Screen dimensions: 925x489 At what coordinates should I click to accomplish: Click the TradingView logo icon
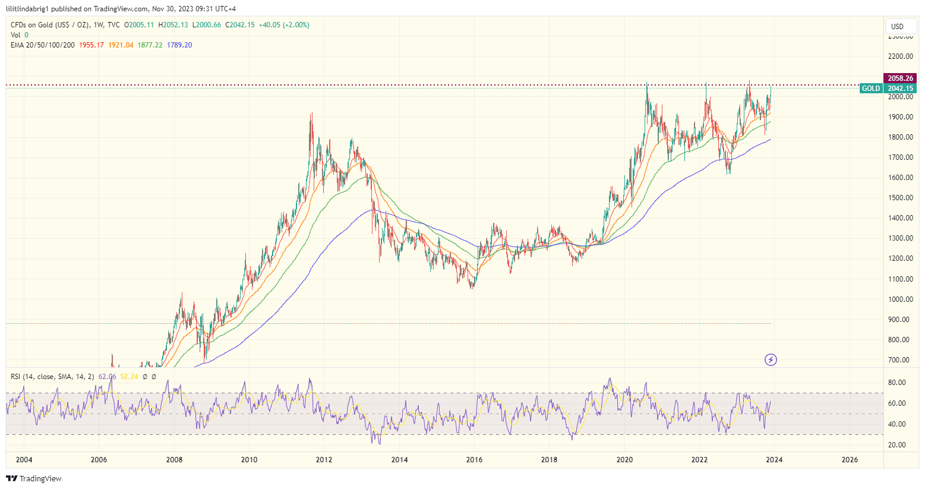click(x=11, y=478)
